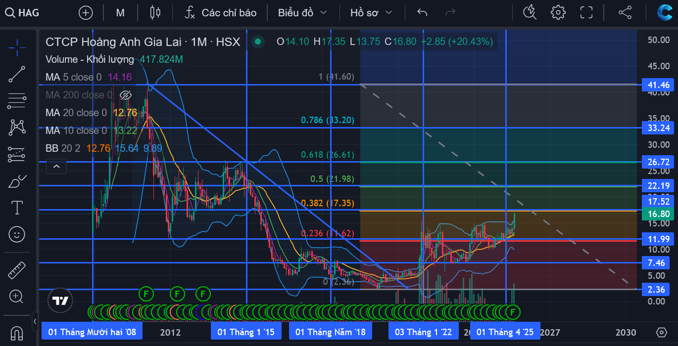Click the blue C logo icon
The height and width of the screenshot is (346, 678).
point(664,12)
